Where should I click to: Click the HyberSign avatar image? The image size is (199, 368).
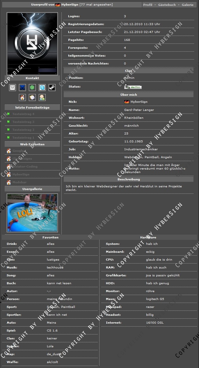[32, 44]
